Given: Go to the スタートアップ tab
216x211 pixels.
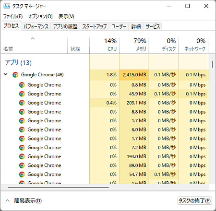Looking at the screenshot, I should click(x=95, y=26).
